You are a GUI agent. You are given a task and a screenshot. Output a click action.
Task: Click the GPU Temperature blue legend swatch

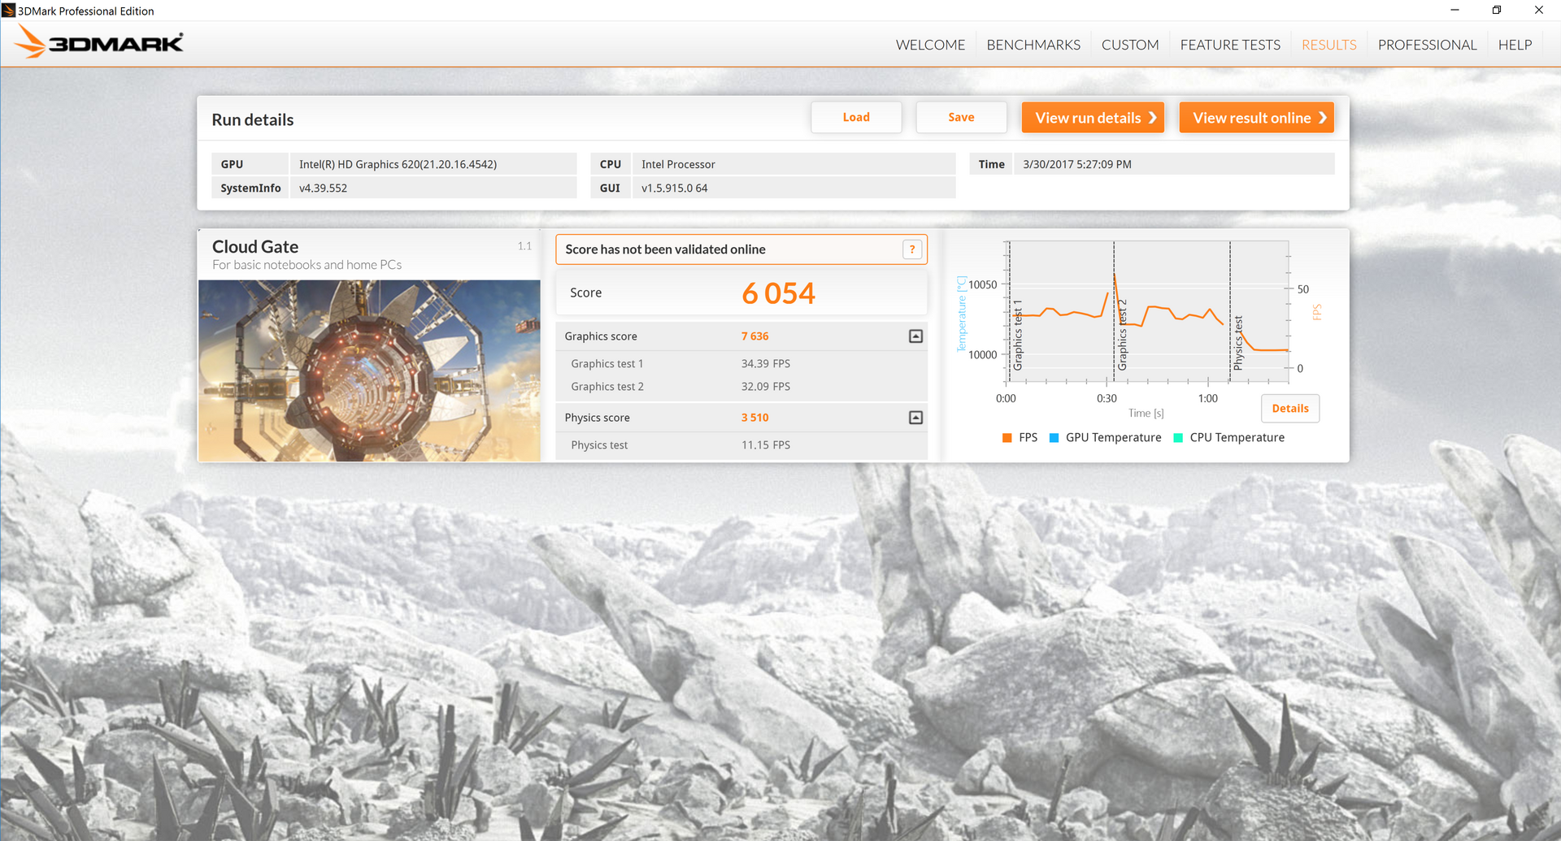click(1054, 438)
